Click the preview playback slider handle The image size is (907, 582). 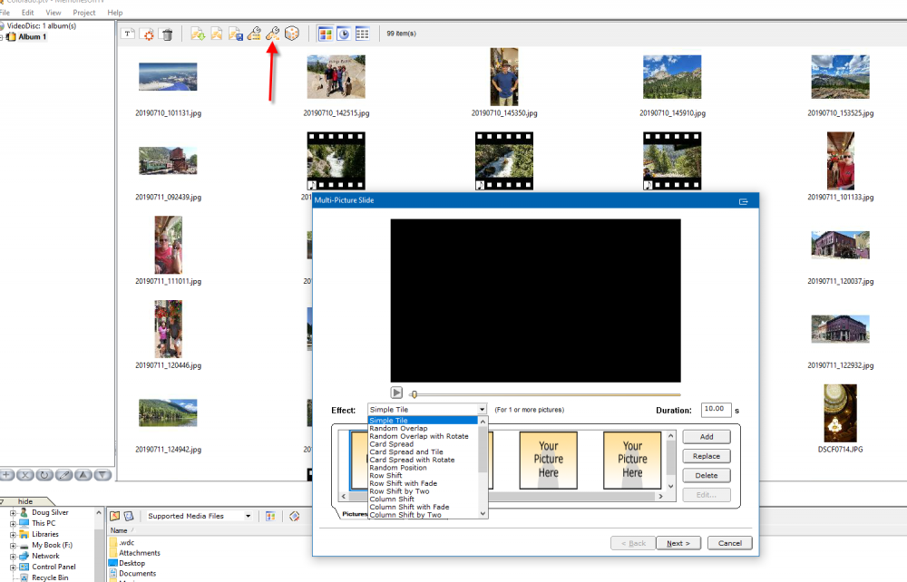coord(414,394)
